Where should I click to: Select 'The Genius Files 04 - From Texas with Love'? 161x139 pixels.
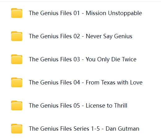pos(85,82)
